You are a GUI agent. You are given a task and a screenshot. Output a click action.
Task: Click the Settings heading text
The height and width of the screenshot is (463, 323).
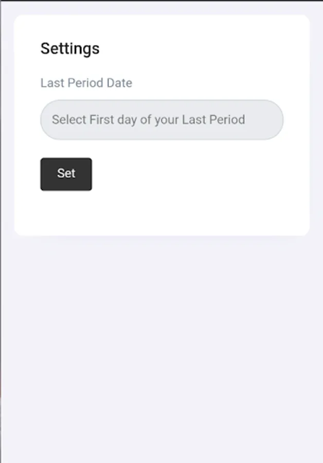click(x=70, y=48)
